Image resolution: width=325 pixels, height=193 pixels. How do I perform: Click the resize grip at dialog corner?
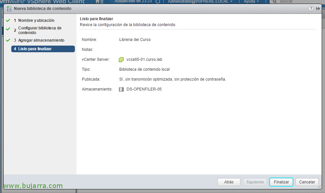(319, 187)
